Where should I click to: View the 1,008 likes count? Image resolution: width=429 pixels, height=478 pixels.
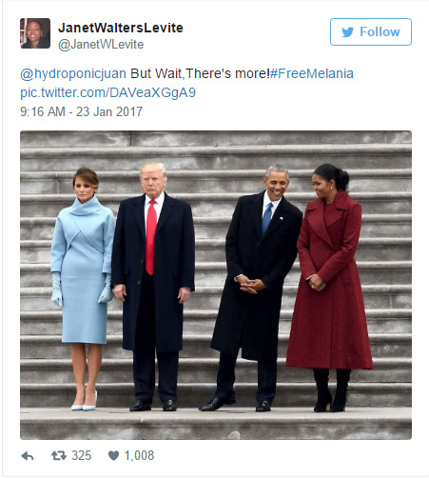tap(139, 456)
